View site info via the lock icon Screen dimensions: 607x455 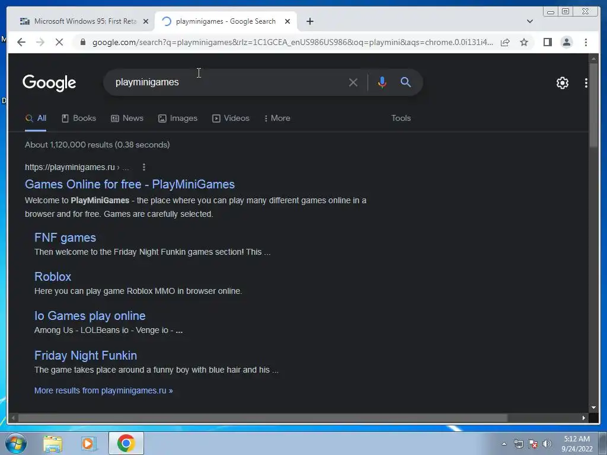[82, 42]
